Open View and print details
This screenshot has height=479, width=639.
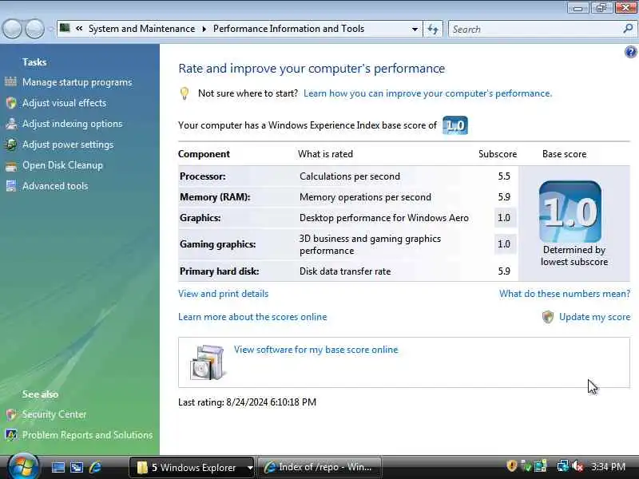click(224, 294)
